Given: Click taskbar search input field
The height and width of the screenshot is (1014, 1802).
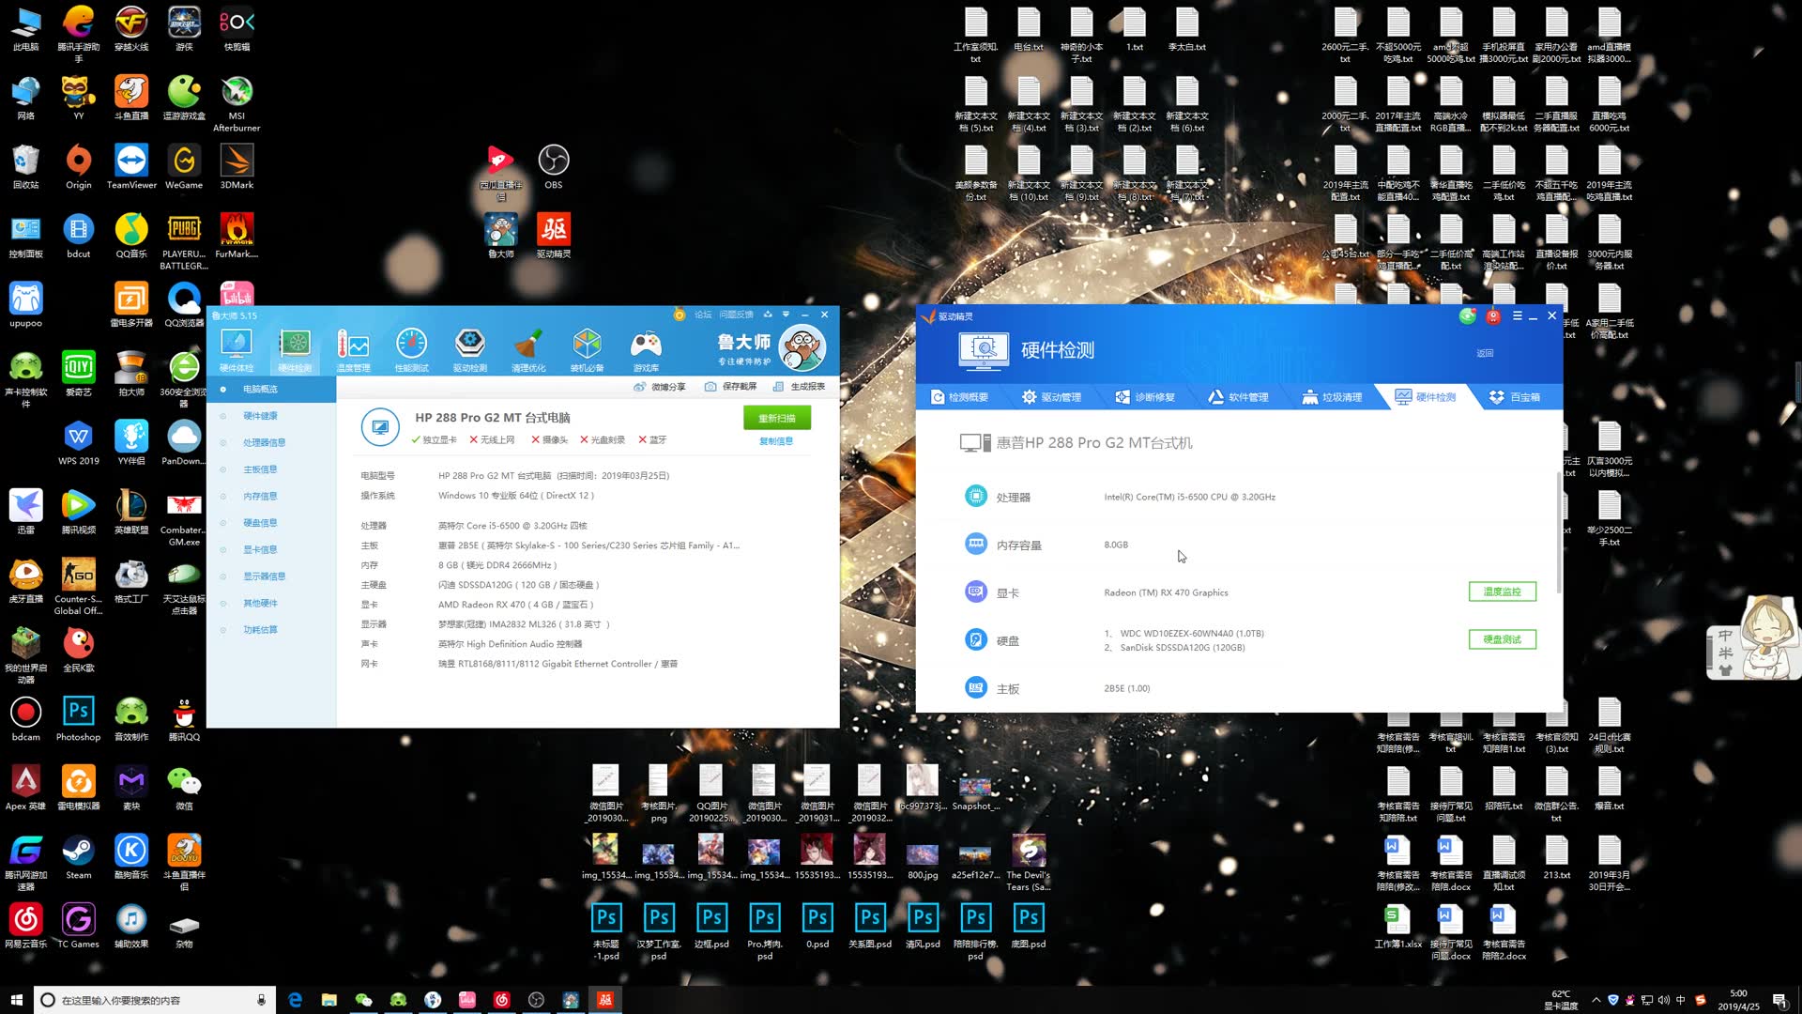Looking at the screenshot, I should coord(155,1000).
